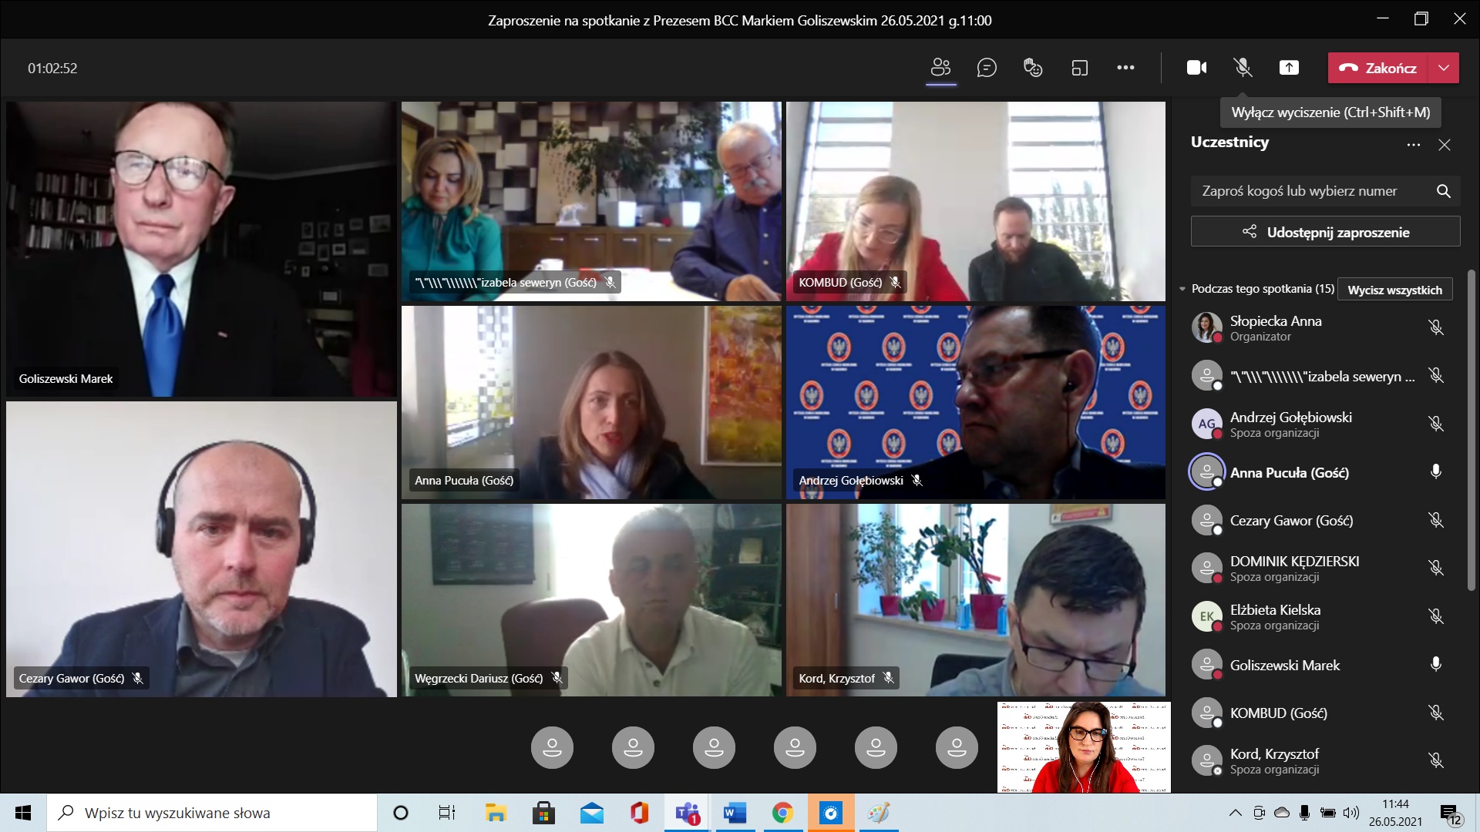Select participant Elżbieta Kielska in the list
The height and width of the screenshot is (832, 1480).
click(1275, 616)
